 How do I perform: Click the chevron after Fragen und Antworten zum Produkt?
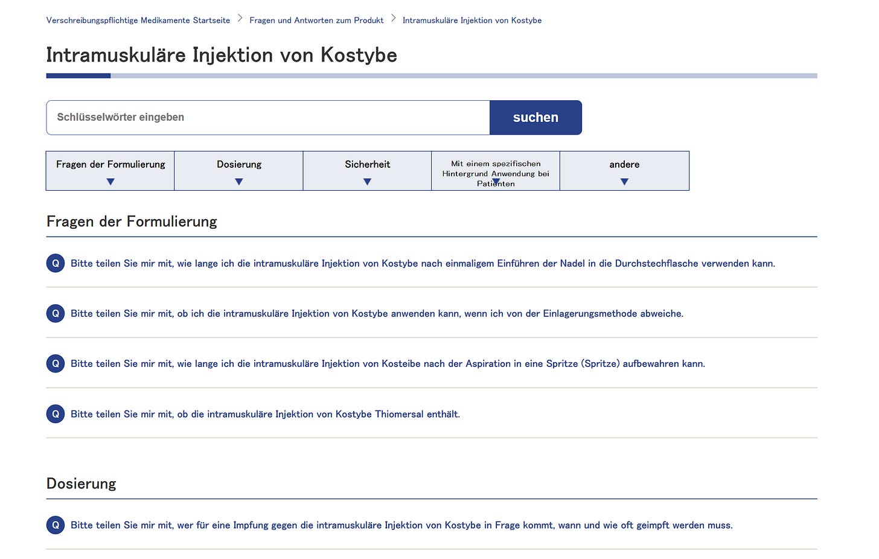tap(394, 19)
